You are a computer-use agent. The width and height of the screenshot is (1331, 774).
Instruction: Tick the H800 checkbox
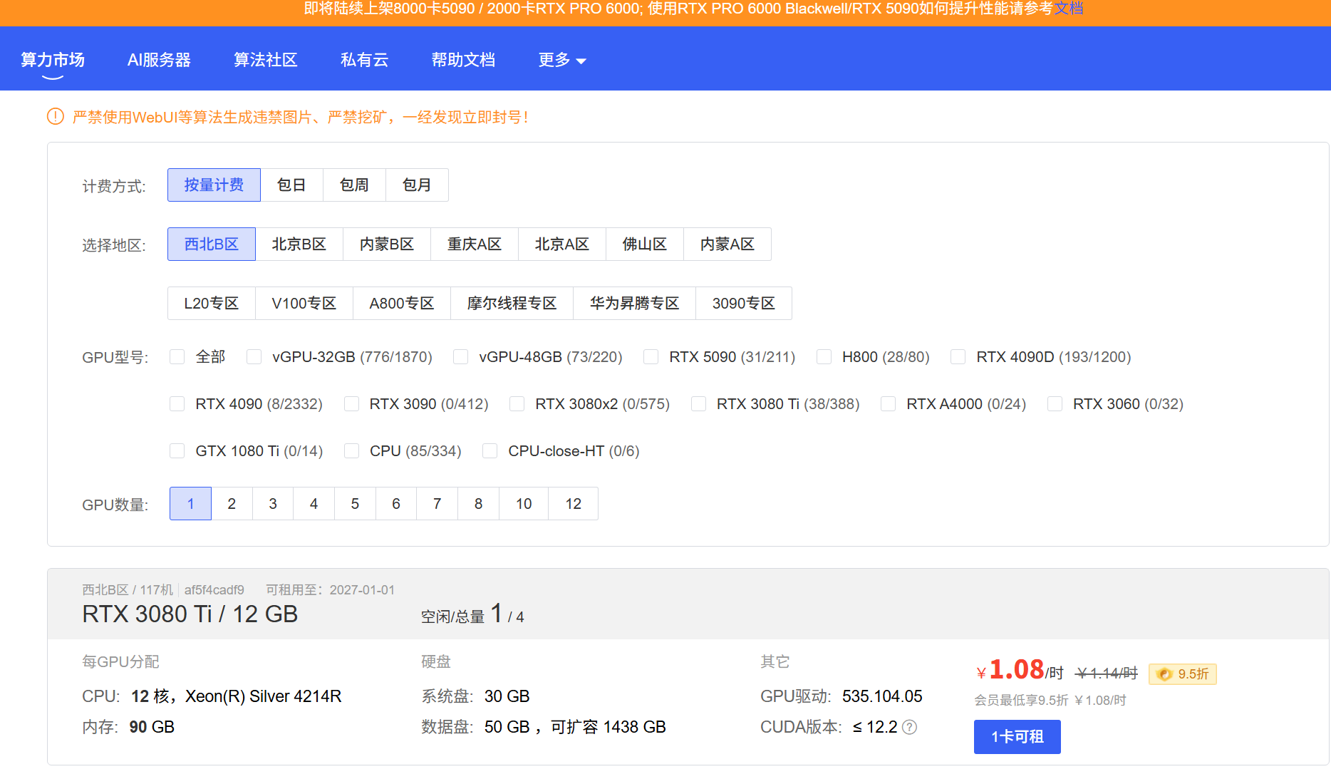coord(824,357)
